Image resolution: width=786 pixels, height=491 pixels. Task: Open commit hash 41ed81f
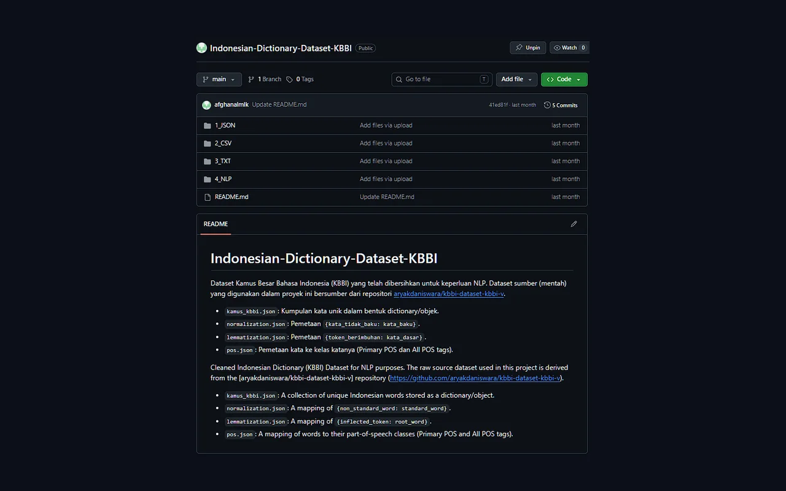tap(498, 105)
